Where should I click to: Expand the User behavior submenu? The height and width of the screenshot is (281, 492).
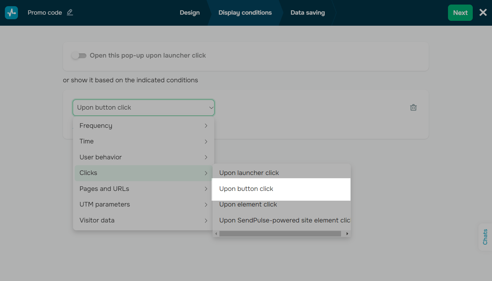(x=143, y=157)
